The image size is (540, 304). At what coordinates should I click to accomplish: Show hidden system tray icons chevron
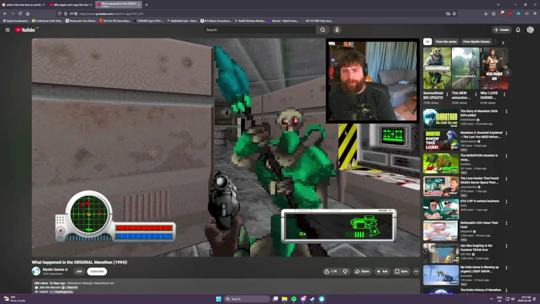(491, 299)
